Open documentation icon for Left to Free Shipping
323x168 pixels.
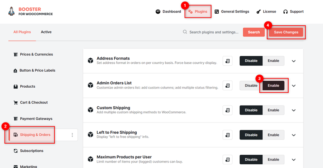coord(227,135)
